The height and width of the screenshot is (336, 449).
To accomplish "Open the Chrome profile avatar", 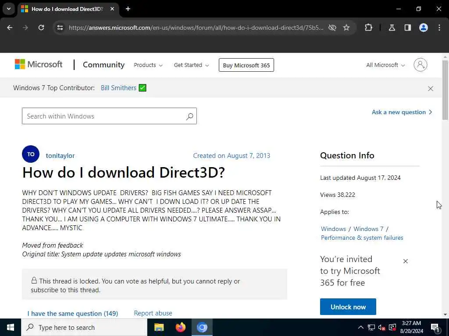I will pos(424,28).
